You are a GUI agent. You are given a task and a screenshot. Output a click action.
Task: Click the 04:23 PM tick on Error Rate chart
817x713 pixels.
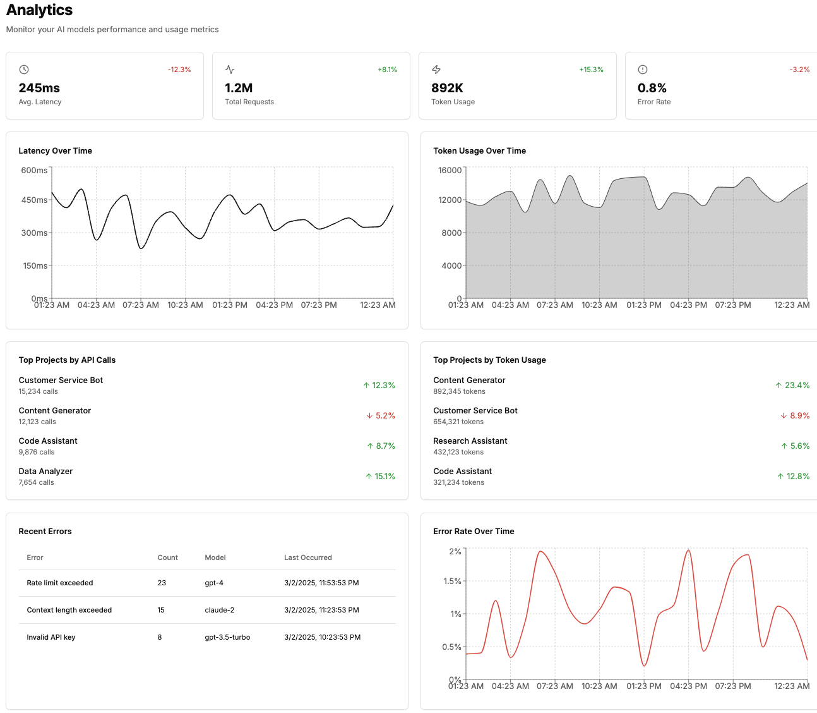pyautogui.click(x=688, y=686)
